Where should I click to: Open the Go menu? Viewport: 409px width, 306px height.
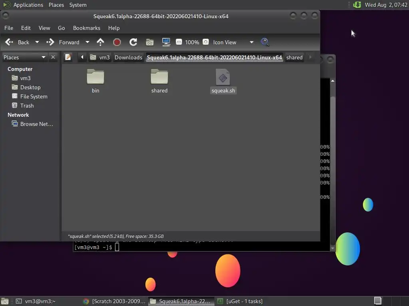pyautogui.click(x=61, y=28)
